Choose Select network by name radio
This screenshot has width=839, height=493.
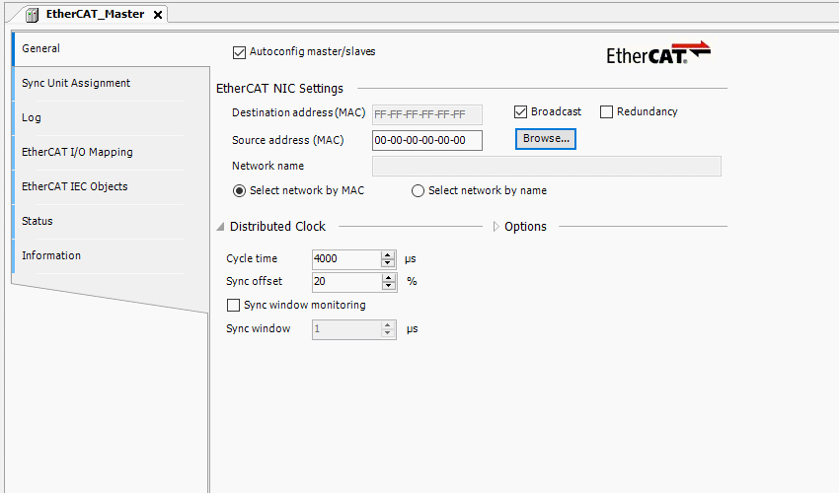418,191
